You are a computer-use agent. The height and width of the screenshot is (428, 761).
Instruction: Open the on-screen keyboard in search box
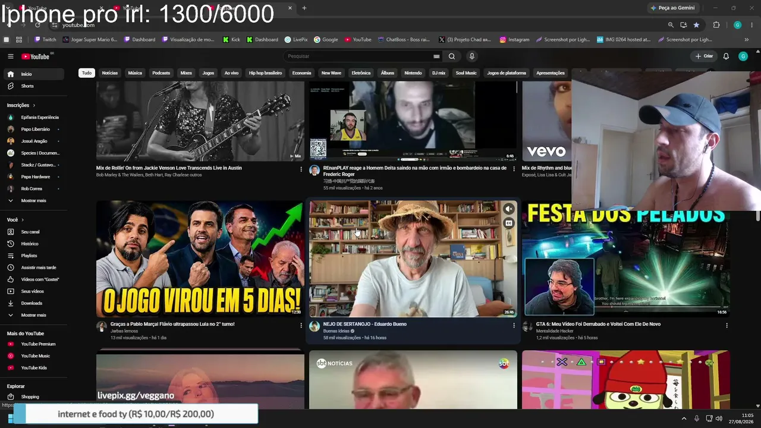tap(436, 56)
